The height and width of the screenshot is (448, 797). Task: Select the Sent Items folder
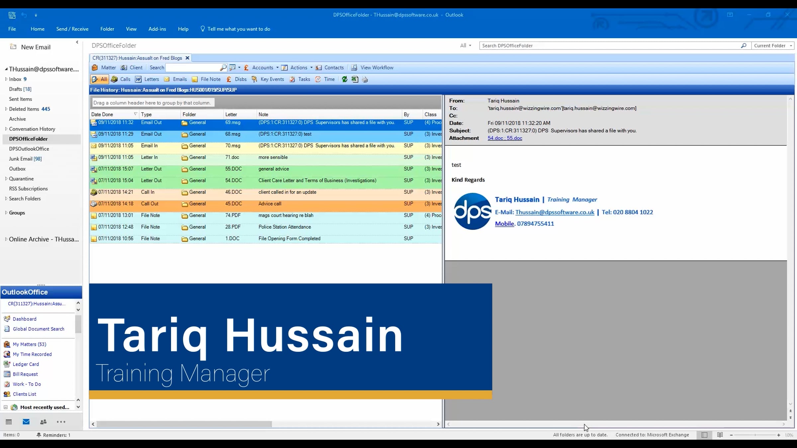click(x=21, y=99)
